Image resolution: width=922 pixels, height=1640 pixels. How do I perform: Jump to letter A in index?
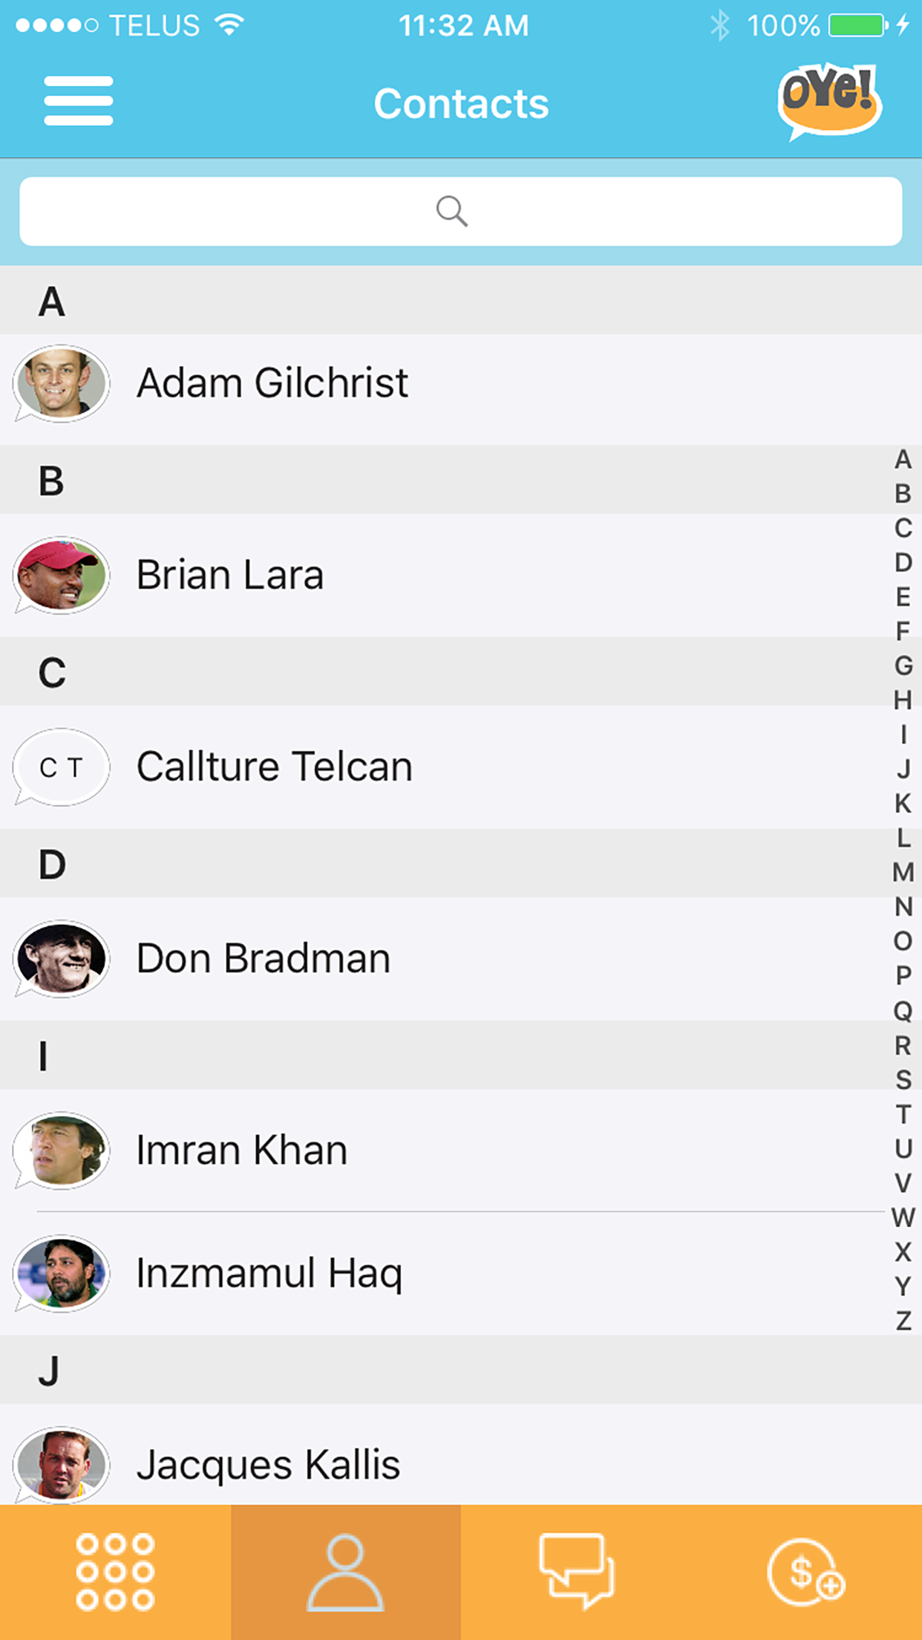[903, 460]
